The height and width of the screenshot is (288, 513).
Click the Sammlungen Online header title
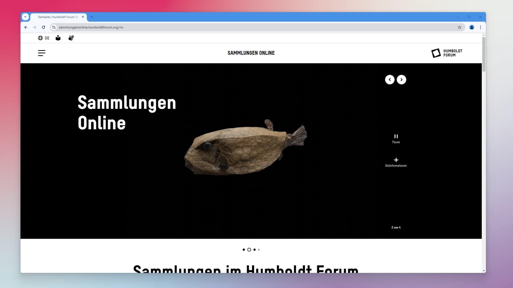click(x=251, y=53)
